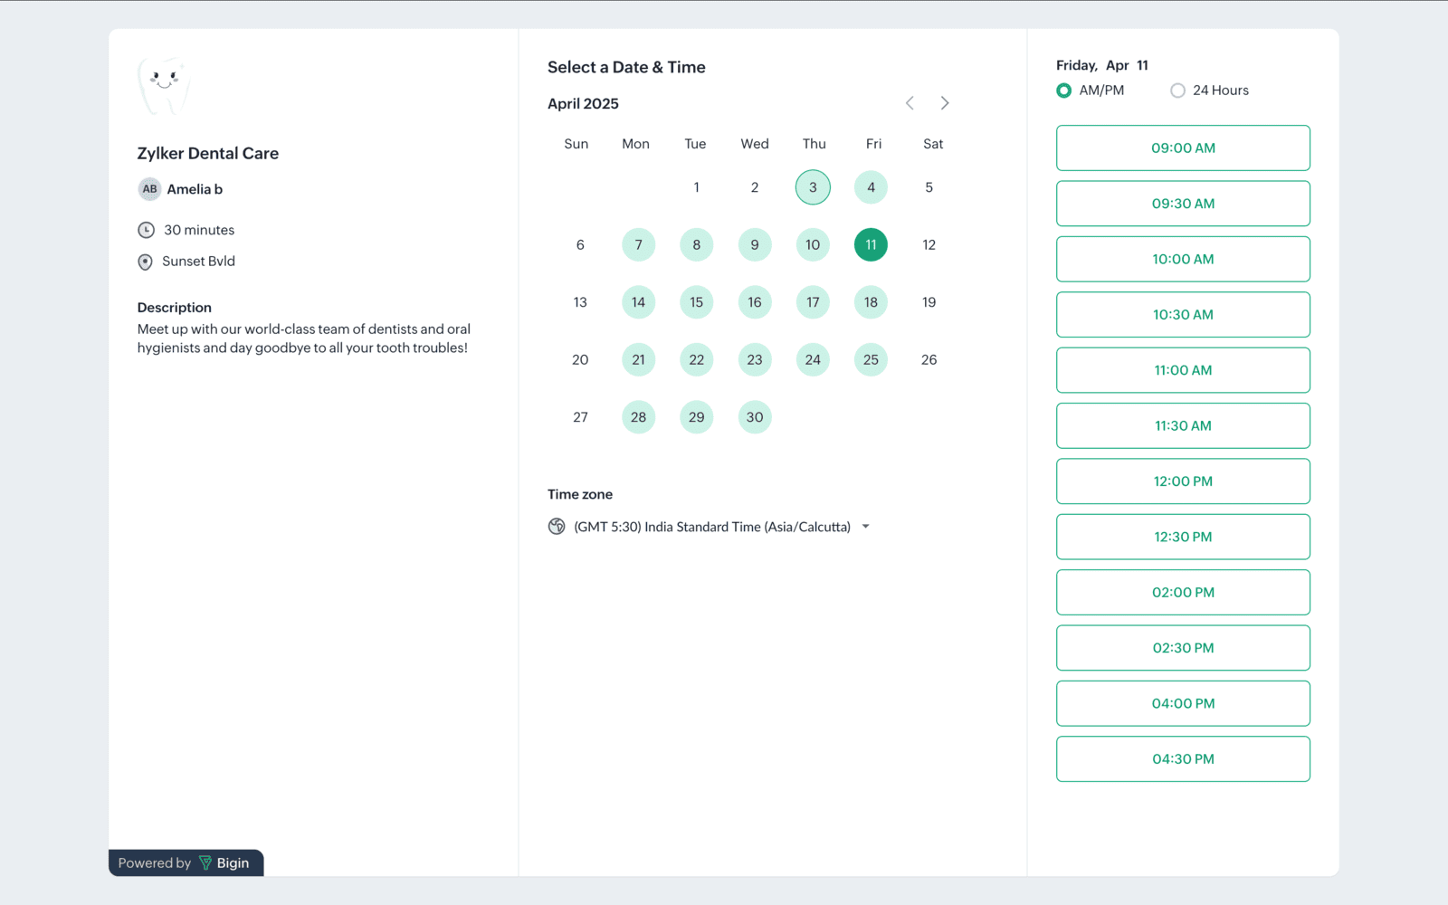Switch to 24 Hours time format
This screenshot has width=1448, height=905.
coord(1177,90)
